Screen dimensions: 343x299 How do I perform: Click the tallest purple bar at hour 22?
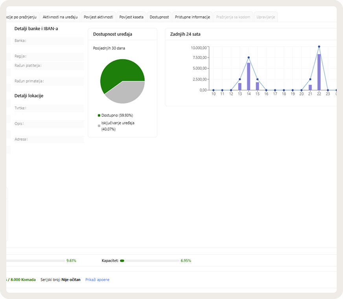(319, 72)
